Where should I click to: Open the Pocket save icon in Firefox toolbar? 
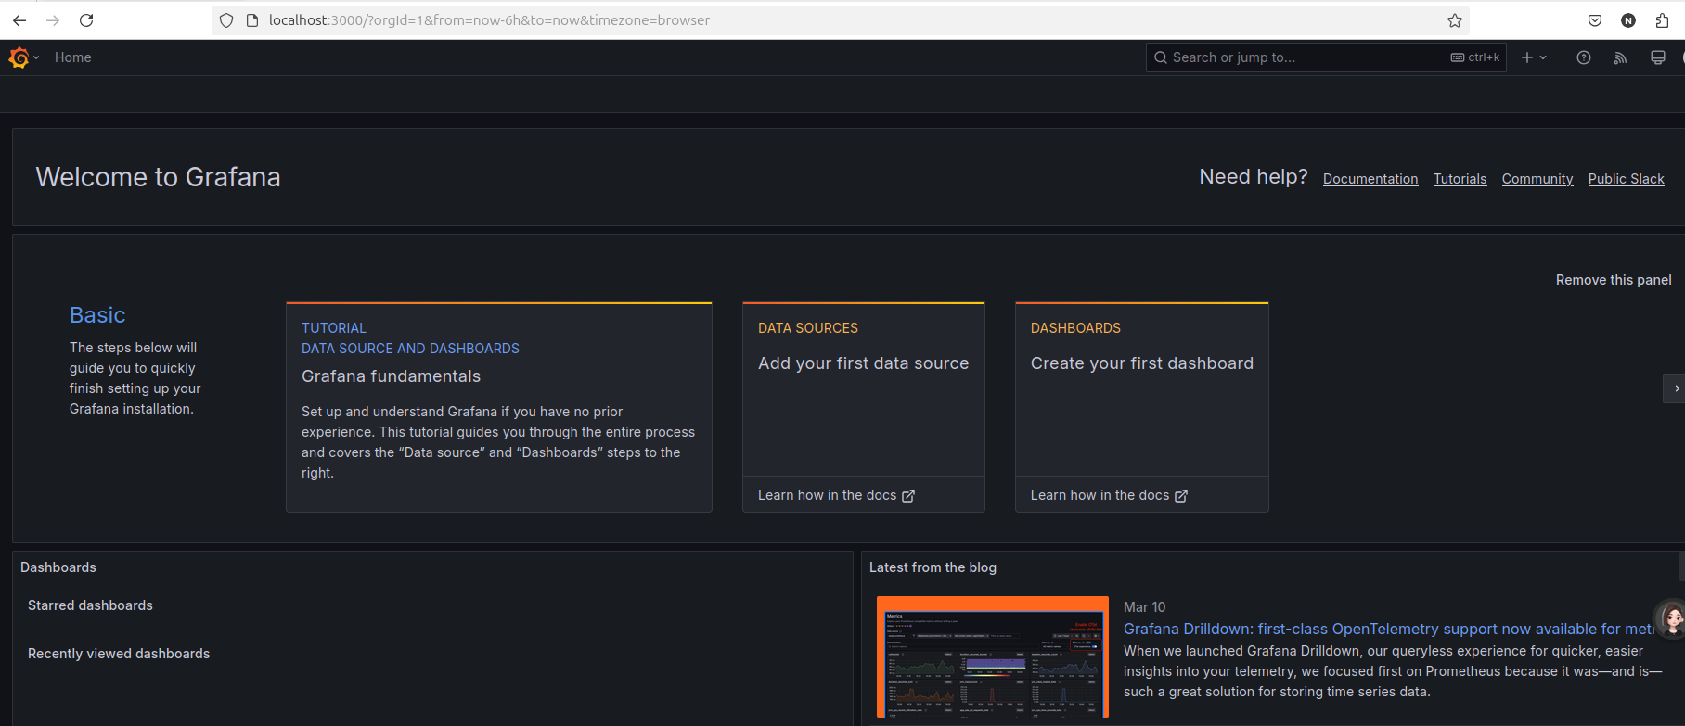pos(1595,20)
